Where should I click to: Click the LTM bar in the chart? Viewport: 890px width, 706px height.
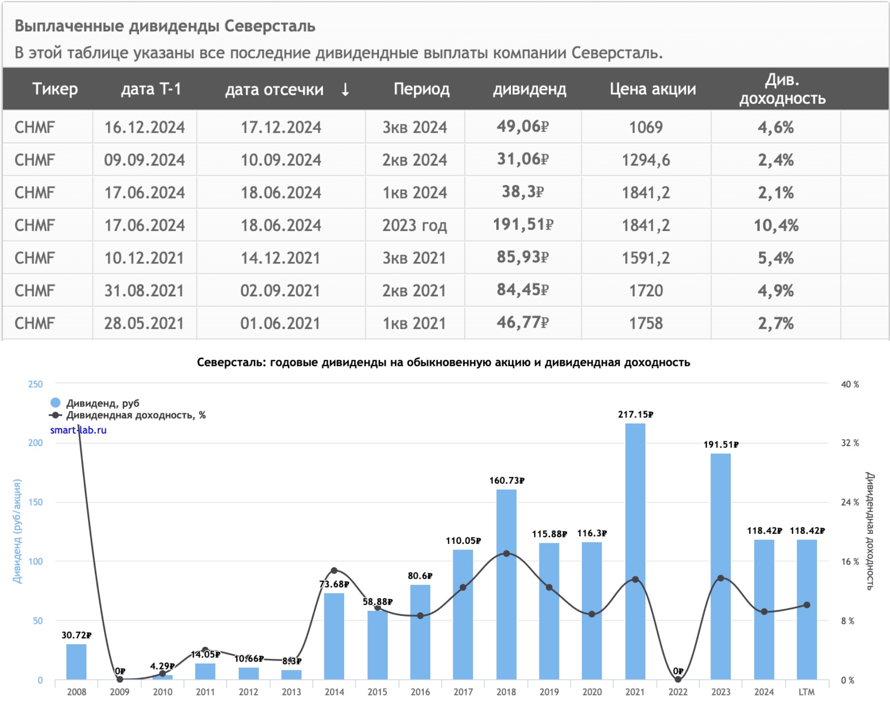coord(807,610)
